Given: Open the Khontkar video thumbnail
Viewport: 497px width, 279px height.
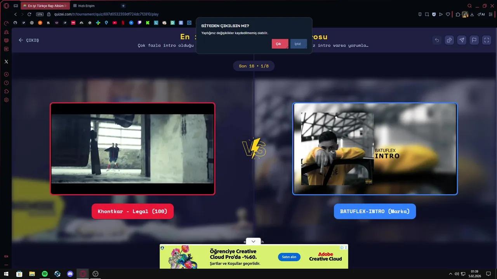Looking at the screenshot, I should (x=132, y=149).
